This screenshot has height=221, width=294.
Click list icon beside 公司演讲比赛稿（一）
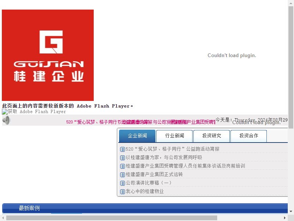(122, 183)
